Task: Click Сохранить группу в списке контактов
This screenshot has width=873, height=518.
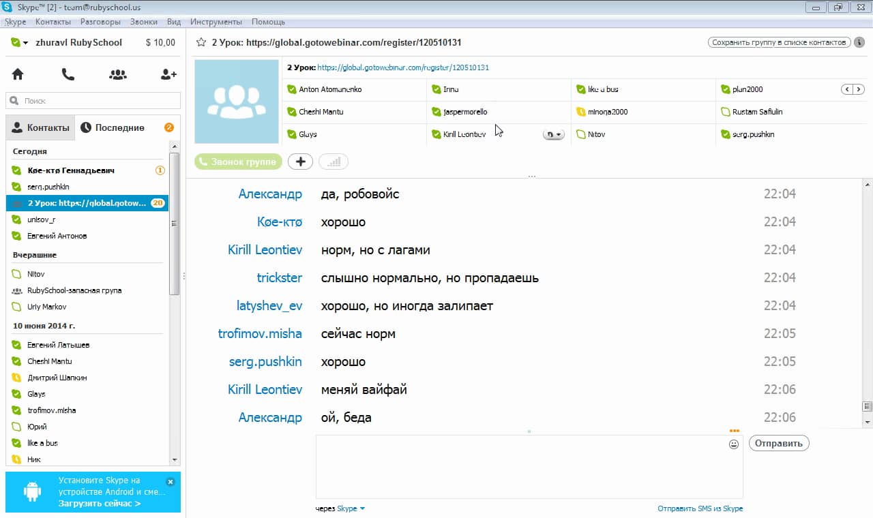Action: pos(780,42)
